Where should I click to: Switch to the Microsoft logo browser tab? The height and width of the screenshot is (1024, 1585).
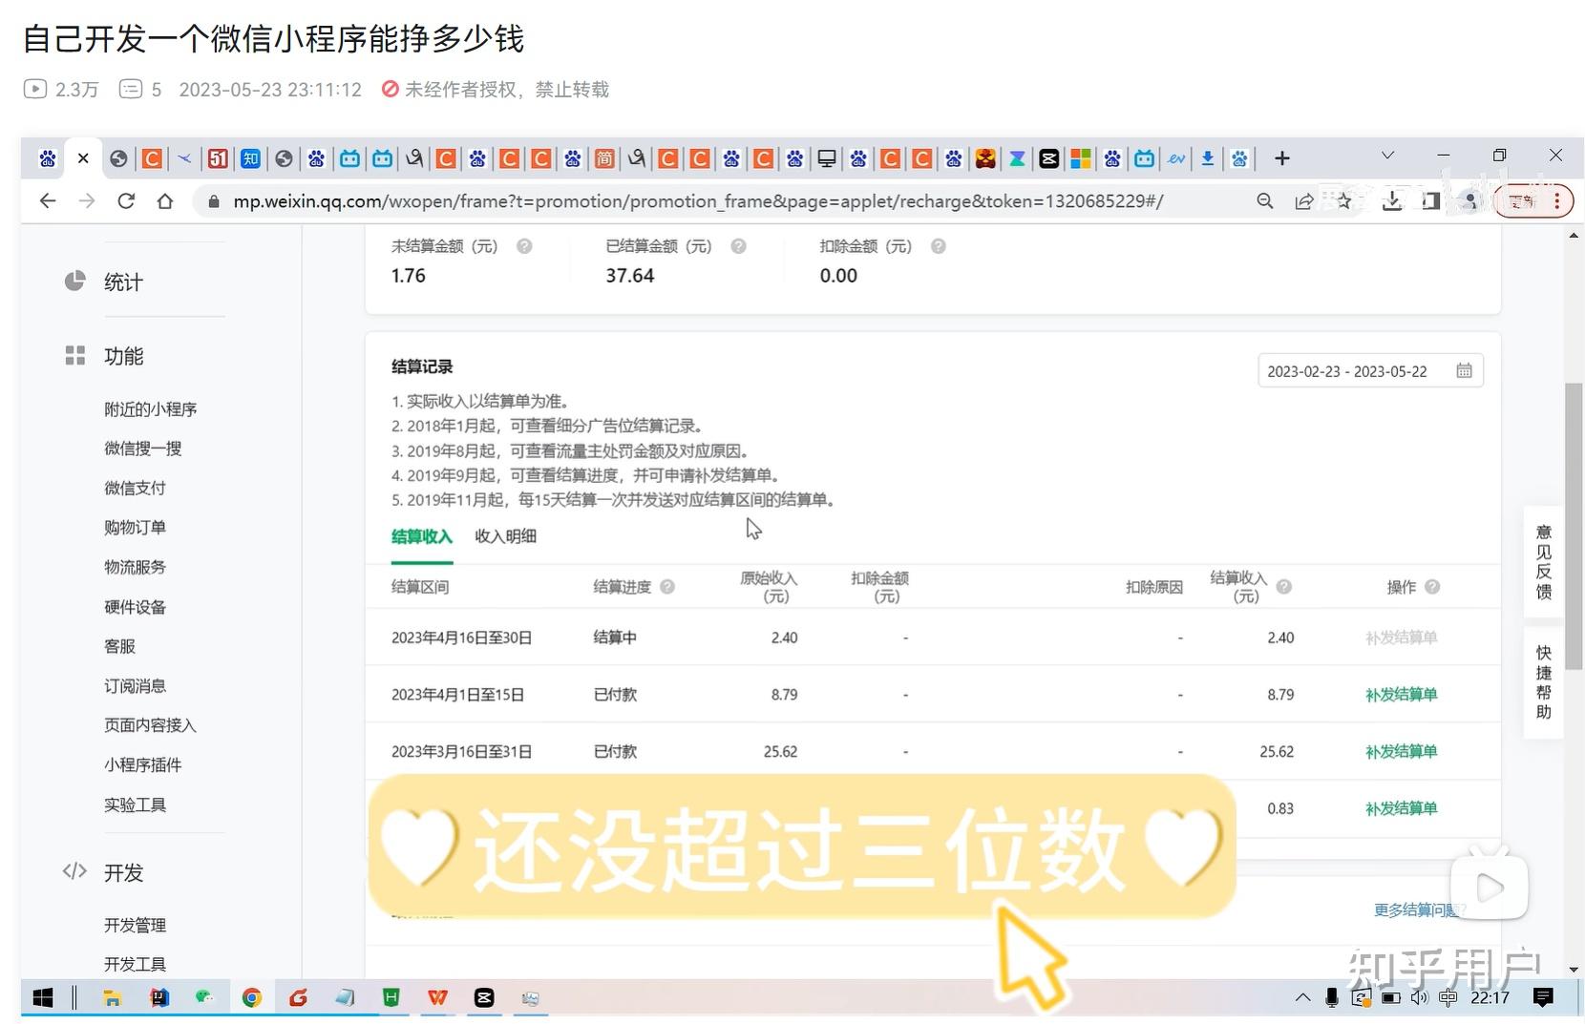[x=1081, y=158]
